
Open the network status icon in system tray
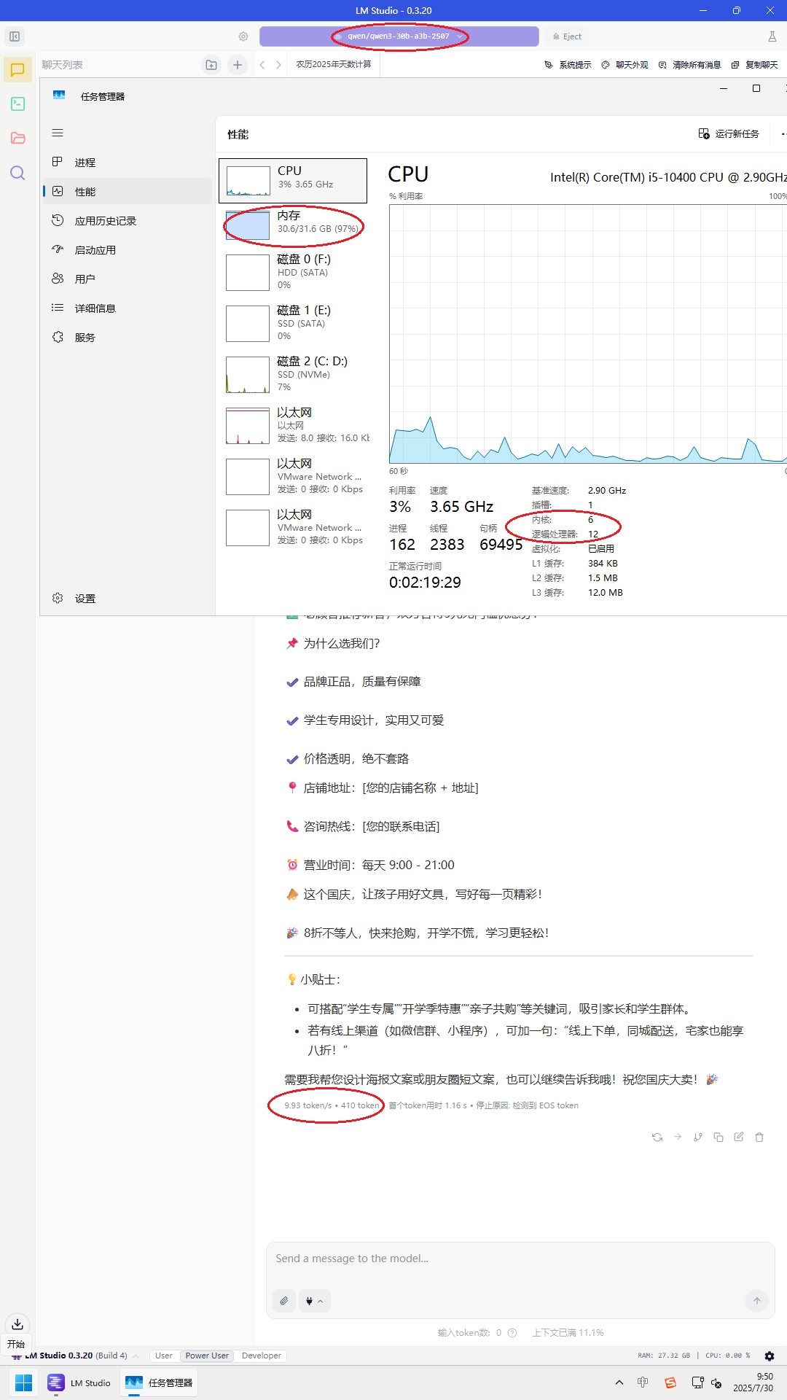pos(697,1382)
